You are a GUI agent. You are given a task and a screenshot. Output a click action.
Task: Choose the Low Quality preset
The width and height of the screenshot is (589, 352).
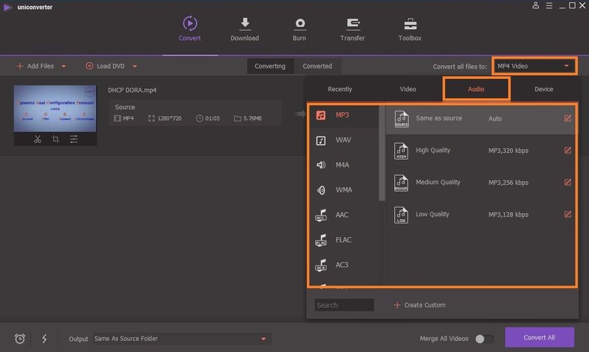pos(480,214)
